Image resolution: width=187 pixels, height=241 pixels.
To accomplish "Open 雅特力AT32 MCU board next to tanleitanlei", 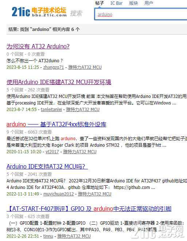I will pyautogui.click(x=83, y=110).
